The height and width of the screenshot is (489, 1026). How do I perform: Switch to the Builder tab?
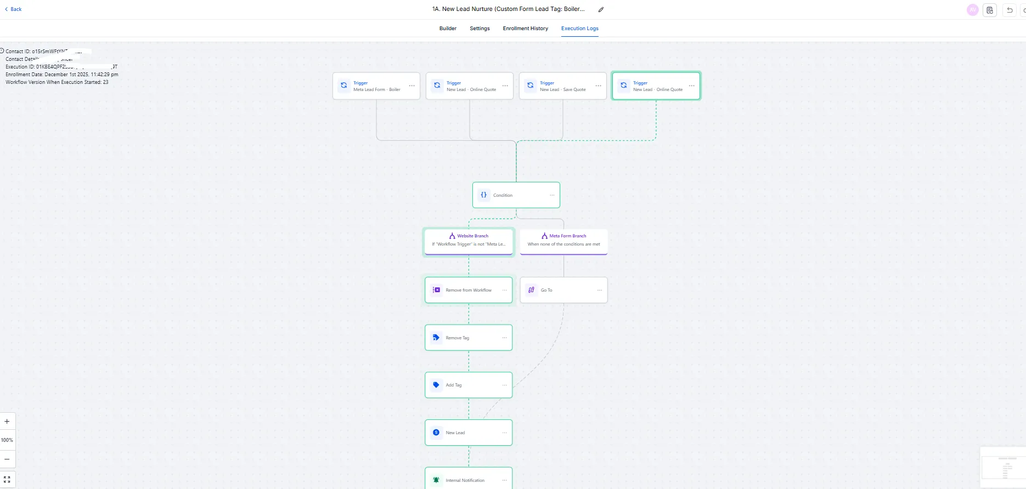pyautogui.click(x=448, y=29)
